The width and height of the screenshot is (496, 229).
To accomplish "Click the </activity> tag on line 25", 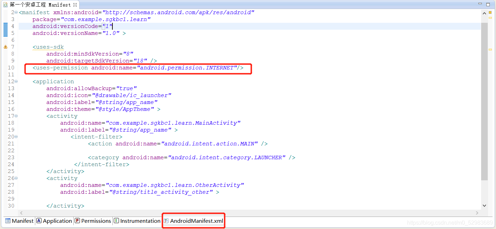I will click(x=65, y=171).
